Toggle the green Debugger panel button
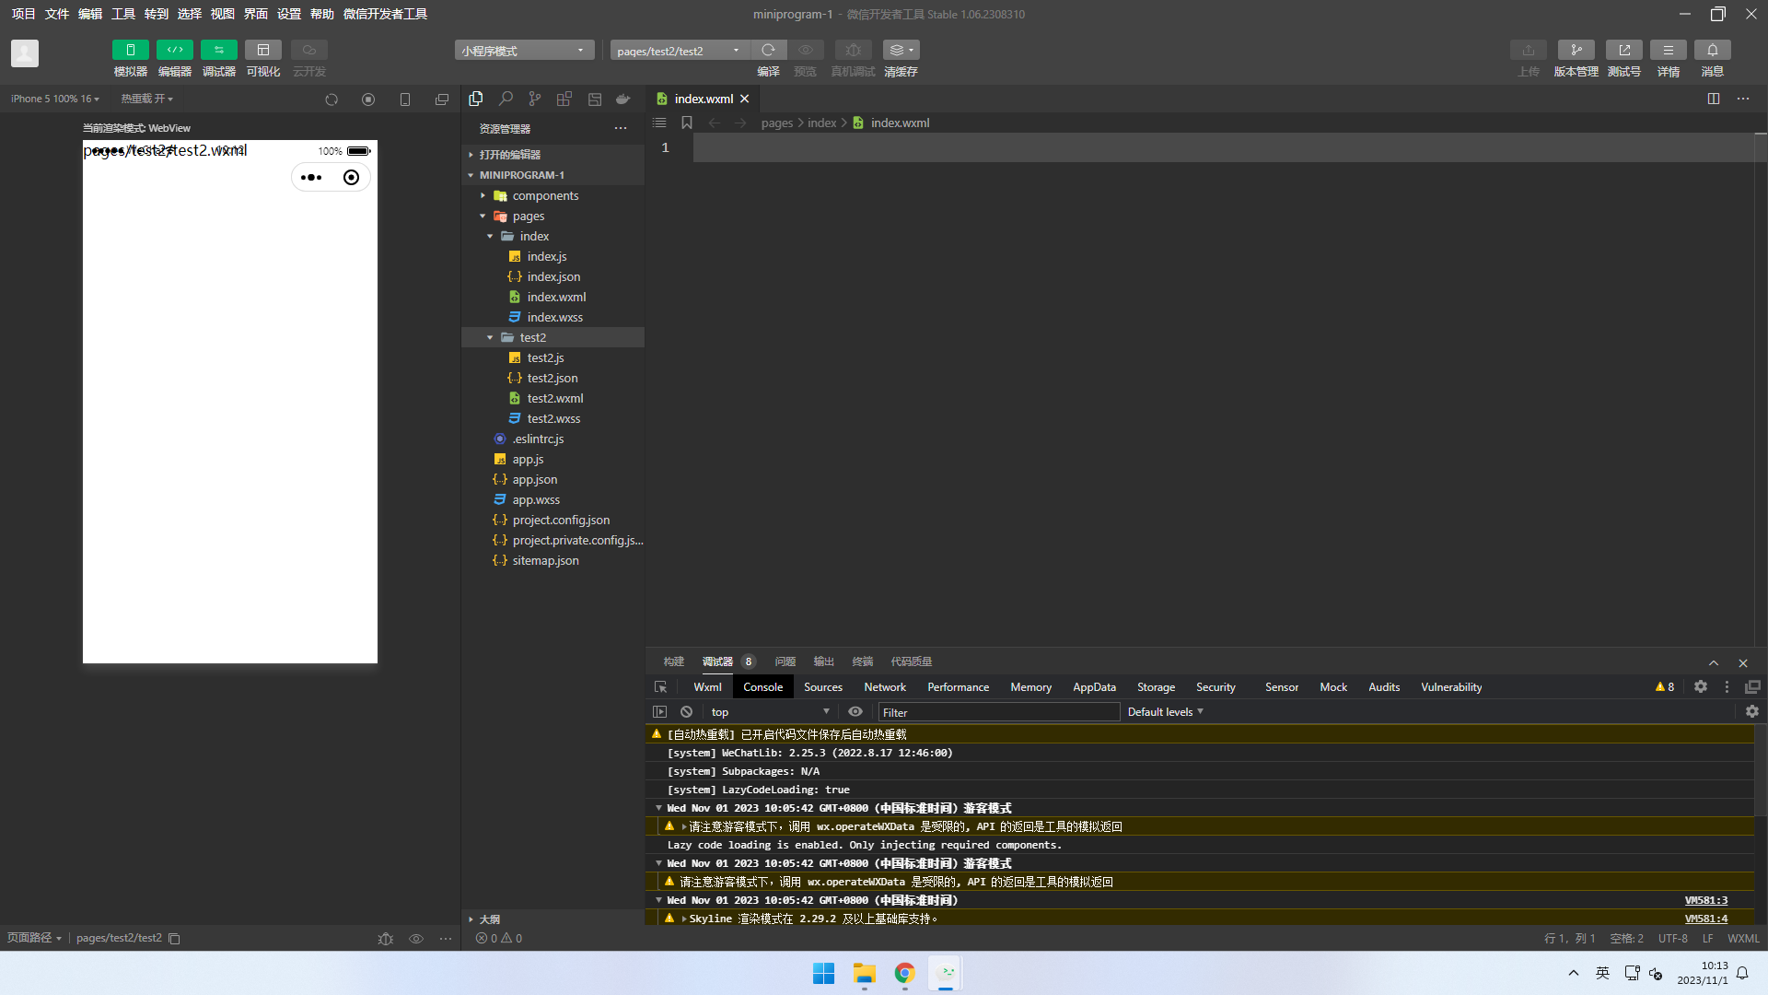Viewport: 1768px width, 995px height. pos(218,50)
